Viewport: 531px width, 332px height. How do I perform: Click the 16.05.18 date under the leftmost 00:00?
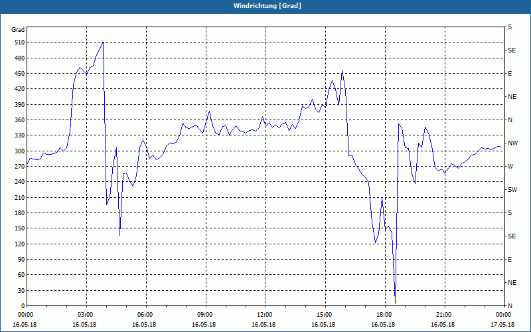click(25, 325)
